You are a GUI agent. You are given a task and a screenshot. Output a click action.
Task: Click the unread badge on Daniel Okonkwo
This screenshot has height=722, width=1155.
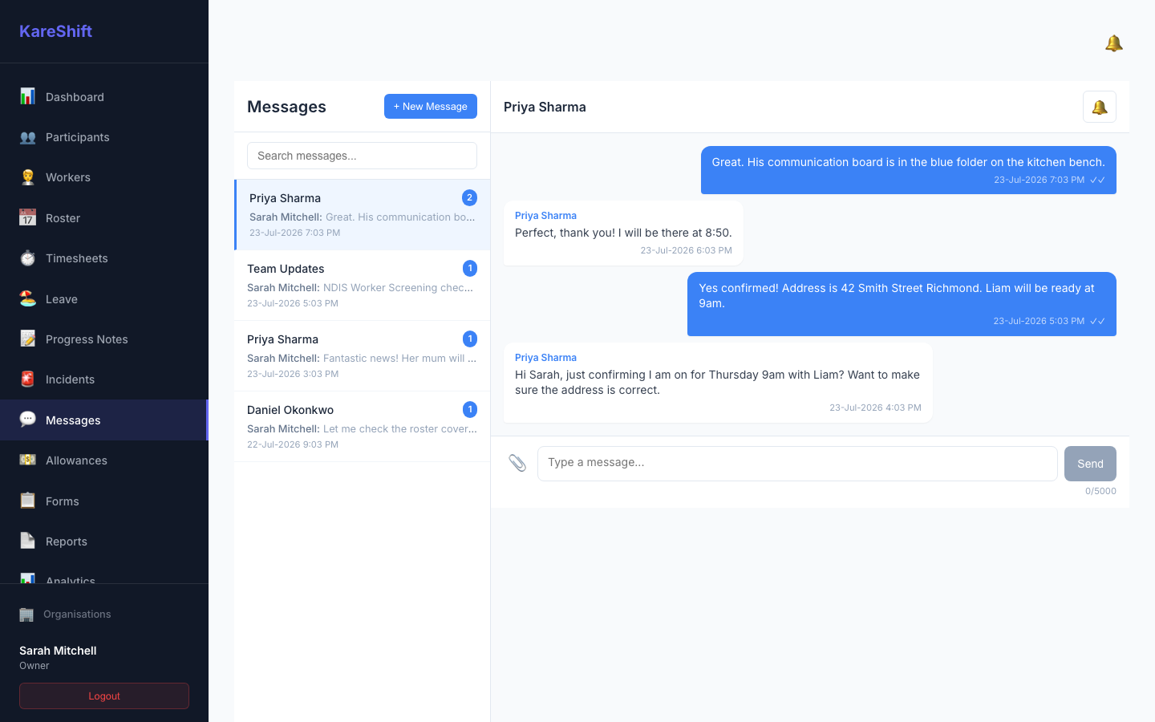(x=470, y=409)
